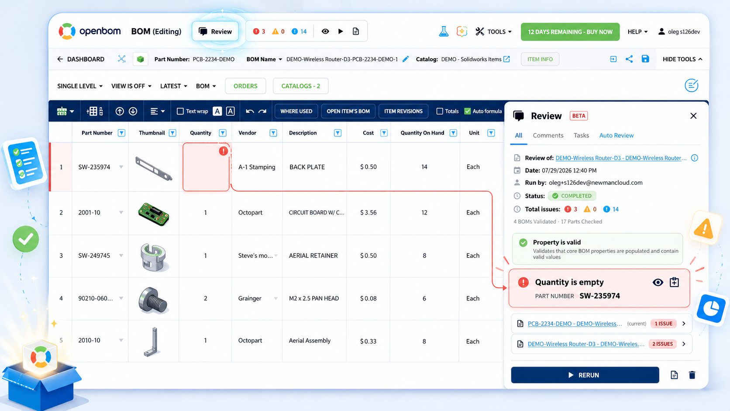730x411 pixels.
Task: Expand the BOM Name dropdown
Action: pyautogui.click(x=264, y=59)
